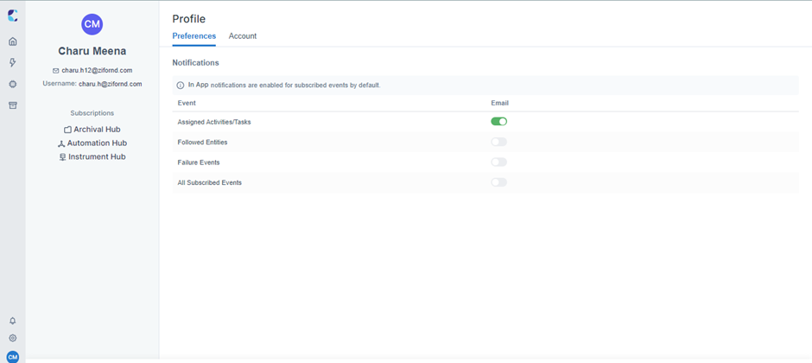Image resolution: width=812 pixels, height=363 pixels.
Task: Click the Failure Events row label
Action: (199, 162)
